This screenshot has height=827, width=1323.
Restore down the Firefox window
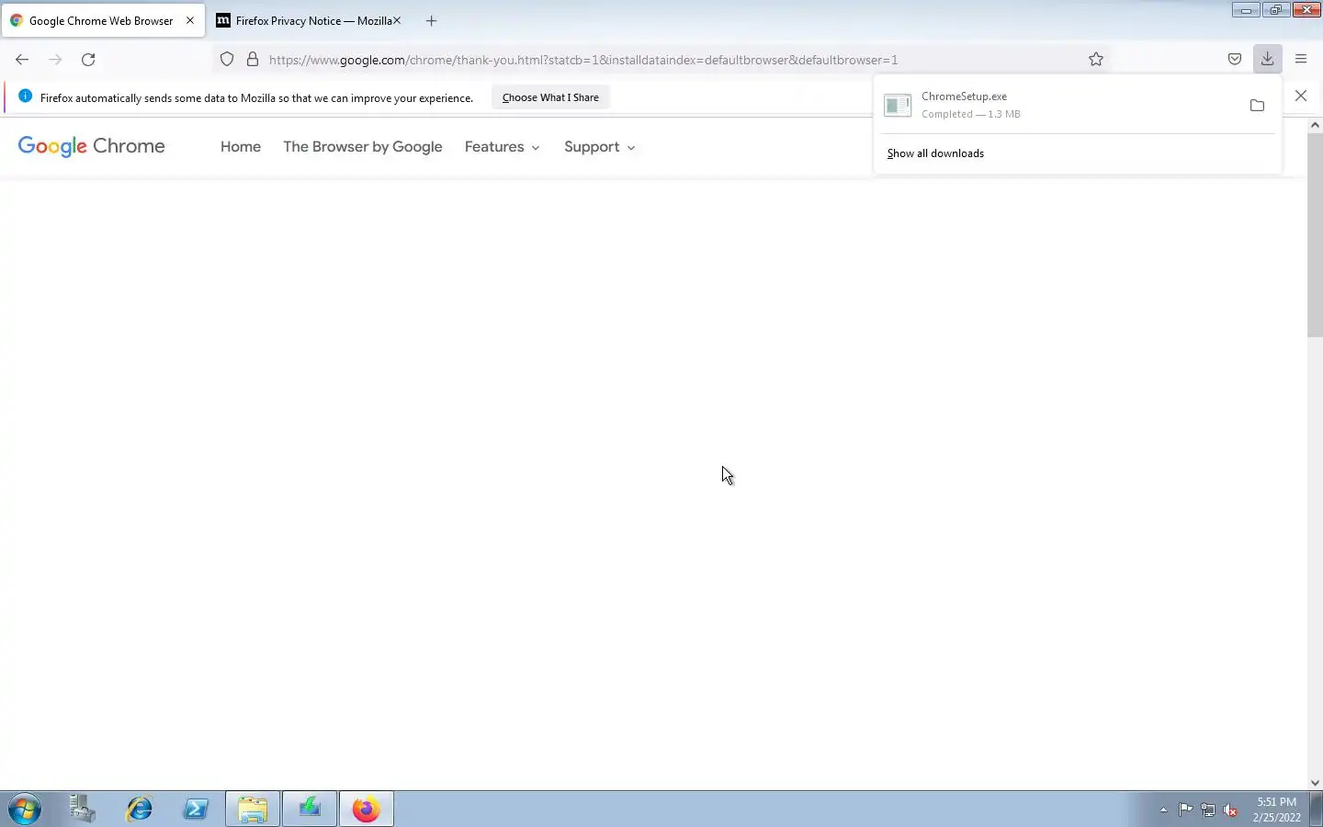pyautogui.click(x=1275, y=10)
